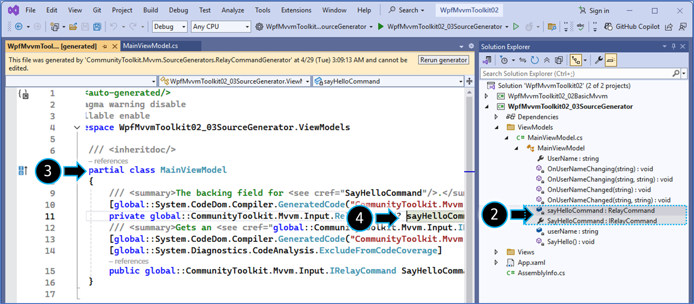The image size is (694, 304).
Task: Expand the Dependencies node
Action: (x=497, y=117)
